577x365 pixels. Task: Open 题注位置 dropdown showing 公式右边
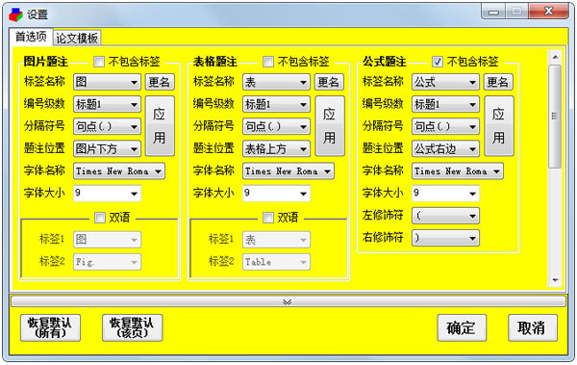(445, 149)
